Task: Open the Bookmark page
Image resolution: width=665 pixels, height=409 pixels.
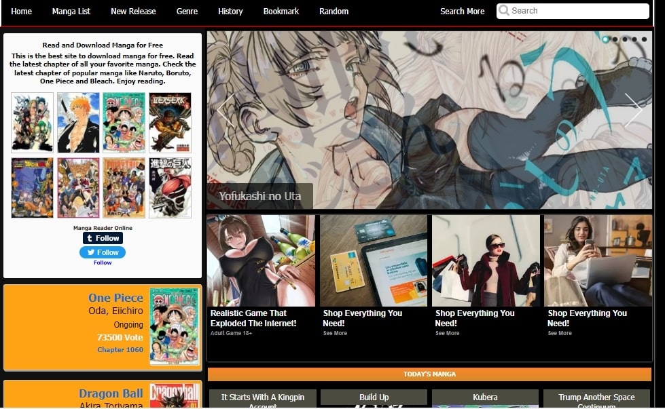Action: pyautogui.click(x=281, y=12)
